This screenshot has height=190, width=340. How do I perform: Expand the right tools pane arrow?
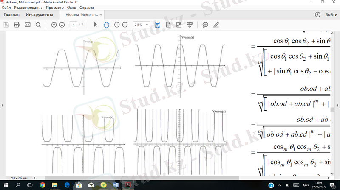[x=337, y=105]
